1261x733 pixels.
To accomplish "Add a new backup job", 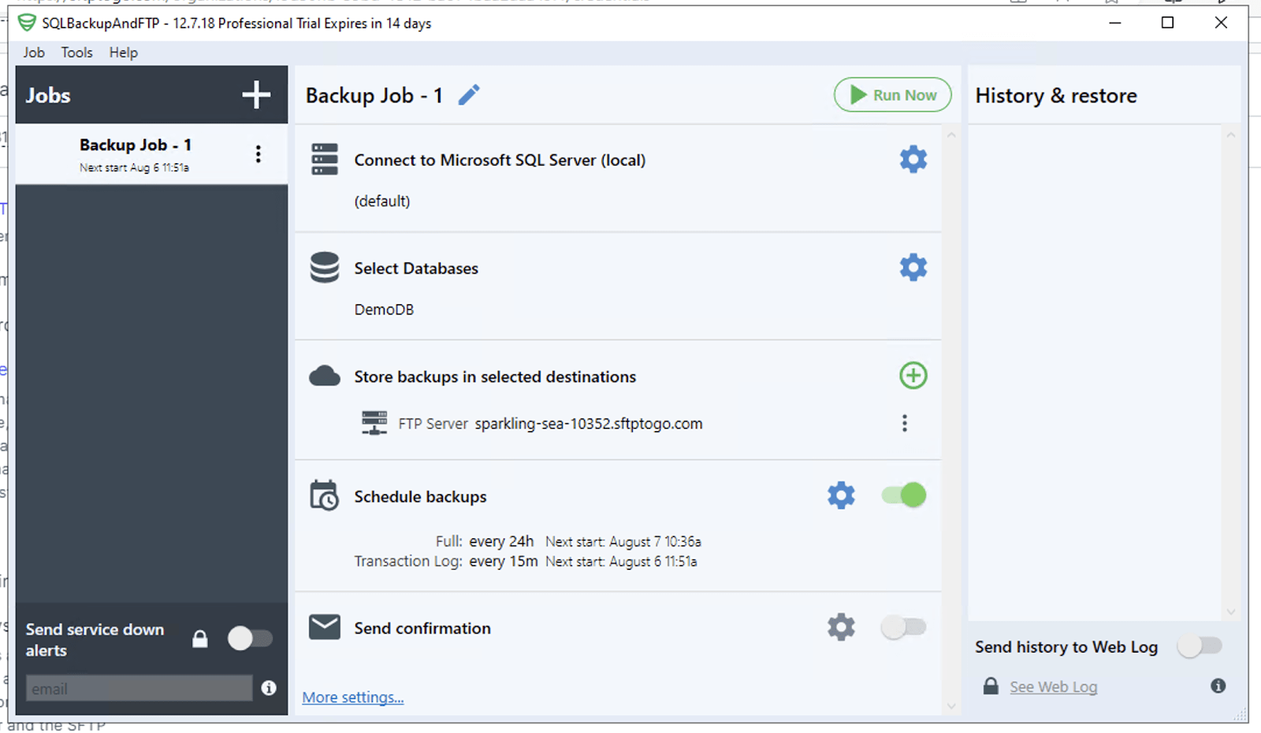I will 255,94.
